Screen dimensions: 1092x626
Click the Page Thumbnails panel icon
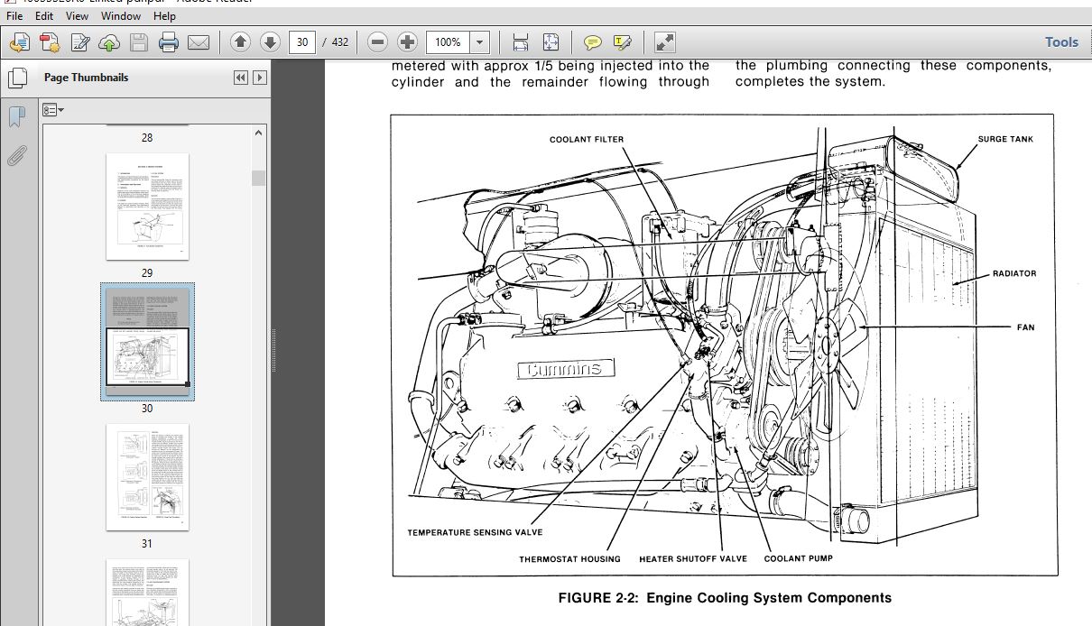coord(17,78)
